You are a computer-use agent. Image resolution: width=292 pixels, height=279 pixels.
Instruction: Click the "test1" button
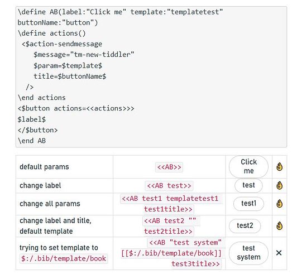(248, 204)
